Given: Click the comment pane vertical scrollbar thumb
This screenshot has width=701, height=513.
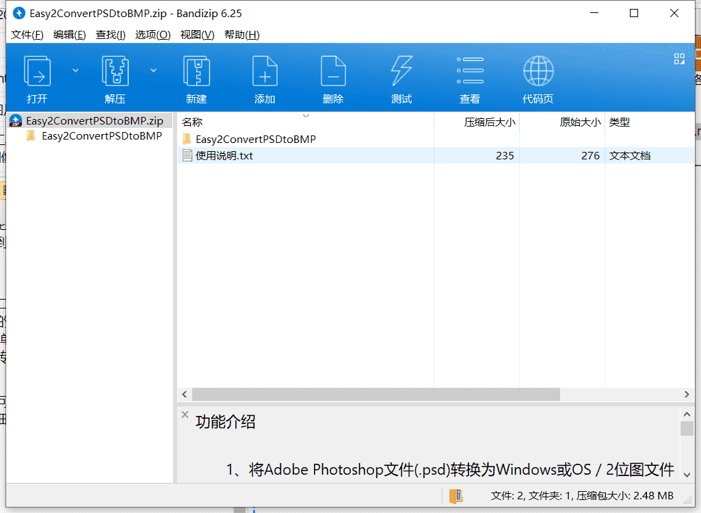Looking at the screenshot, I should pos(687,428).
